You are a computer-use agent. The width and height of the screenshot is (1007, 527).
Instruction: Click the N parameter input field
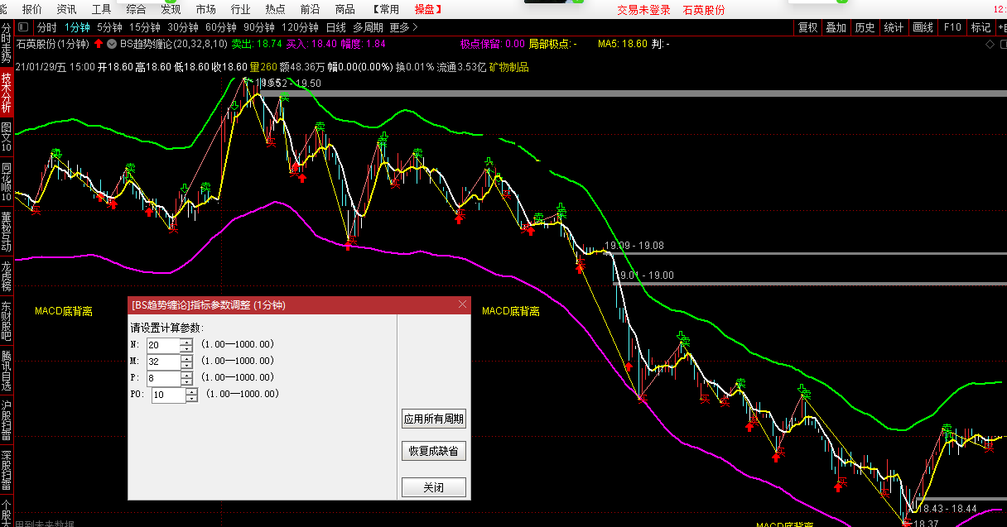click(163, 345)
